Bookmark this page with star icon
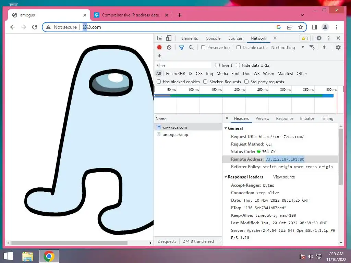The image size is (351, 263). [x=300, y=27]
